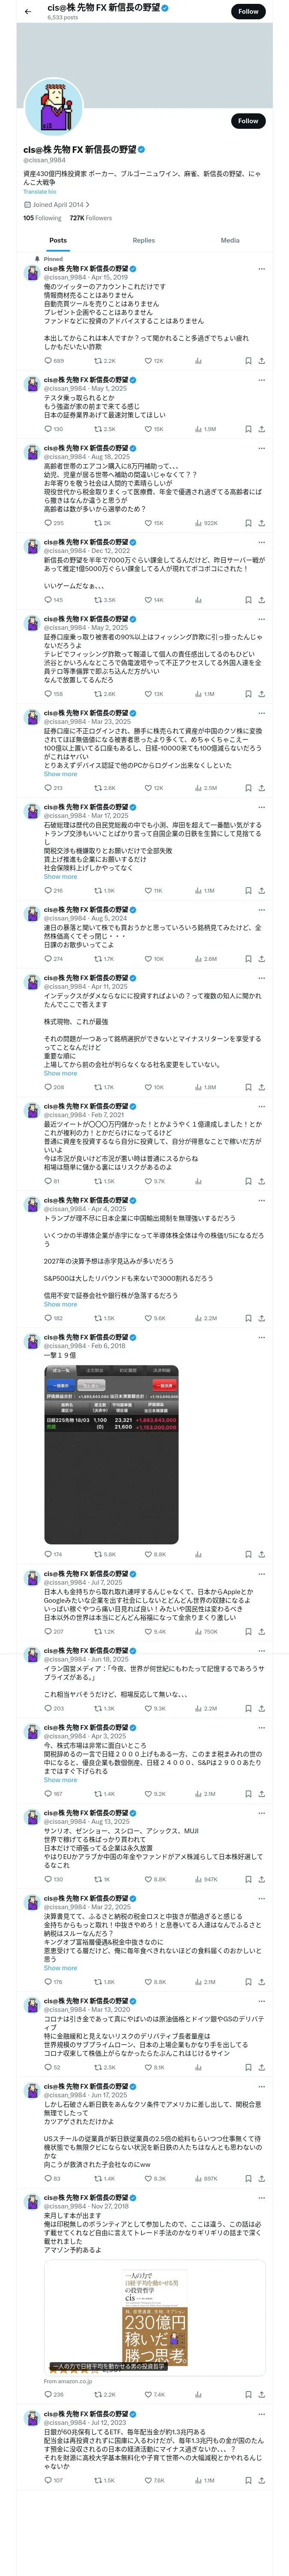Click the Follow button below the banner
The height and width of the screenshot is (2576, 289).
(247, 121)
